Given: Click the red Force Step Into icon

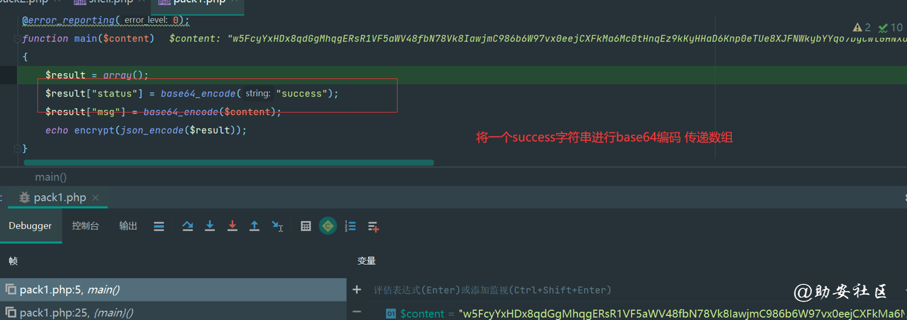Looking at the screenshot, I should 232,226.
